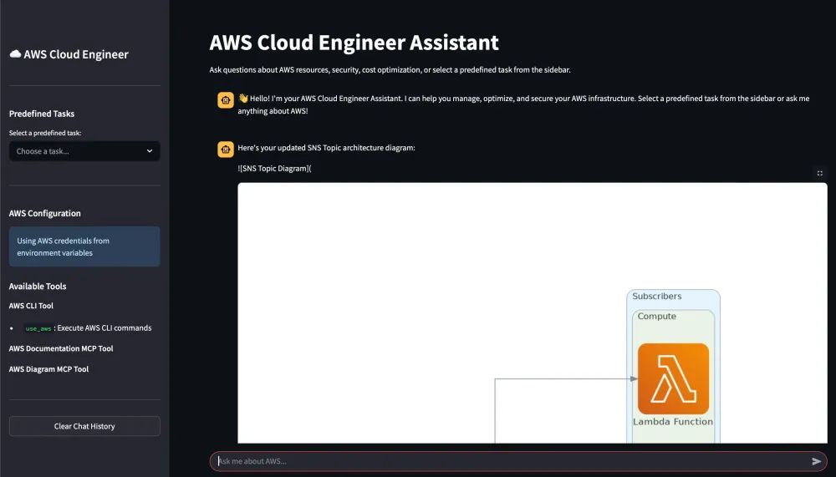Expand diagram image to fullscreen
This screenshot has height=477, width=836.
point(820,173)
